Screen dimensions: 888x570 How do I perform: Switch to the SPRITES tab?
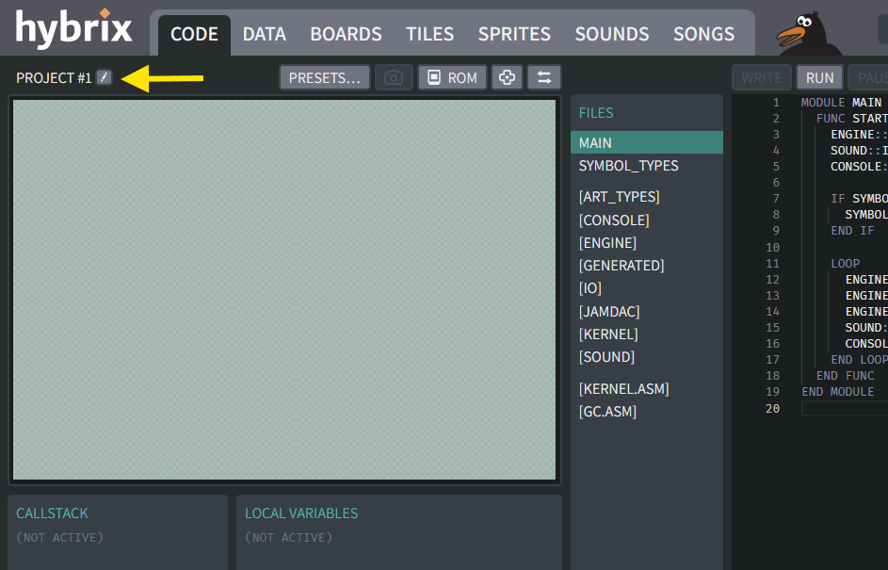click(x=514, y=33)
